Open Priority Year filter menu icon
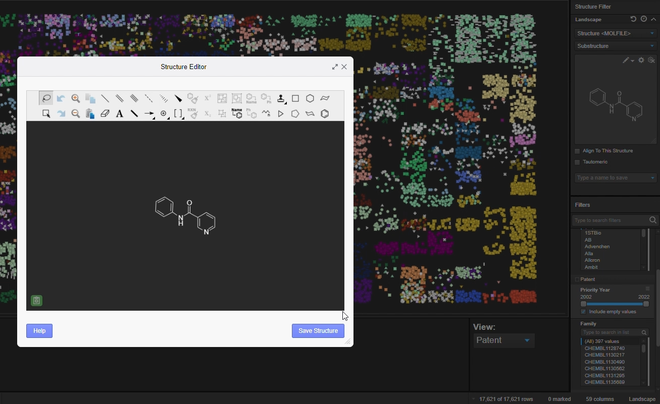Screen dimensions: 660x404 [647, 289]
